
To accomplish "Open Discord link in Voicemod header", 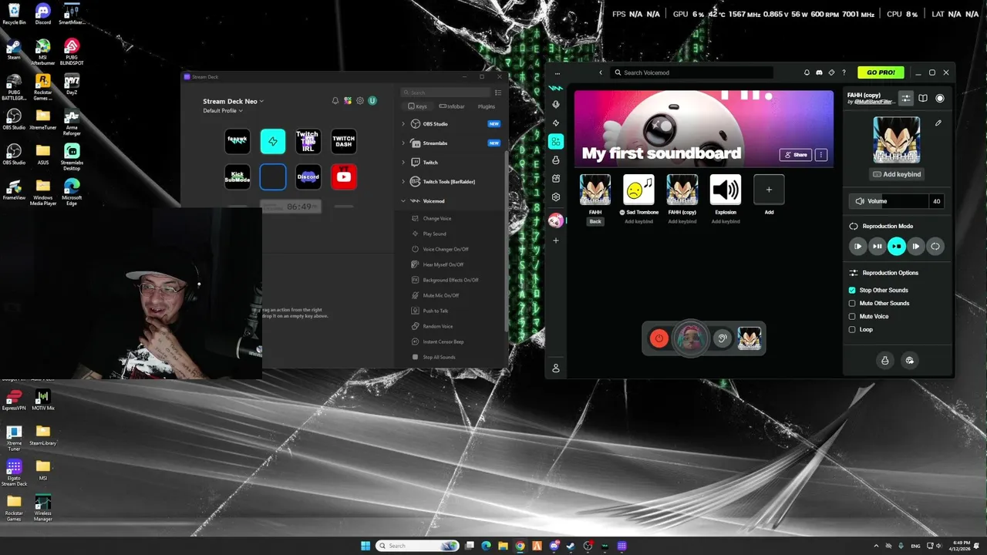I will coord(819,72).
